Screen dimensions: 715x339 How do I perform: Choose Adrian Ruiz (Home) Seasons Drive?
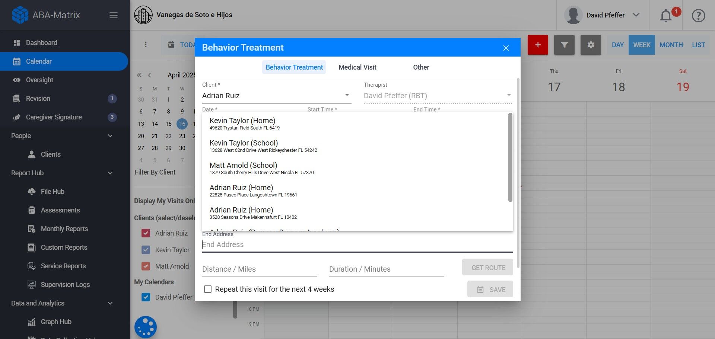(x=355, y=213)
